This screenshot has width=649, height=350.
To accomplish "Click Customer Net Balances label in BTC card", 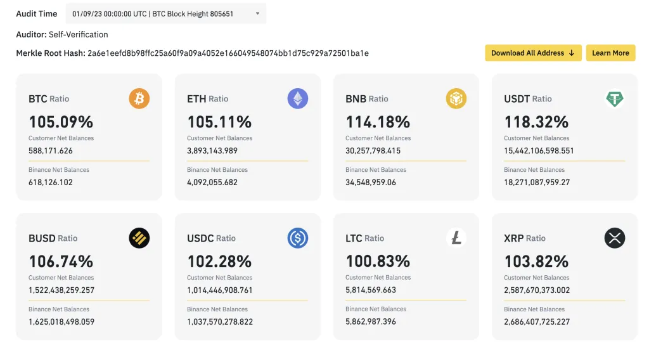I will click(x=61, y=138).
